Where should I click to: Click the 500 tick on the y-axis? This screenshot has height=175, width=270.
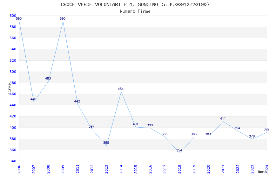click(x=13, y=72)
